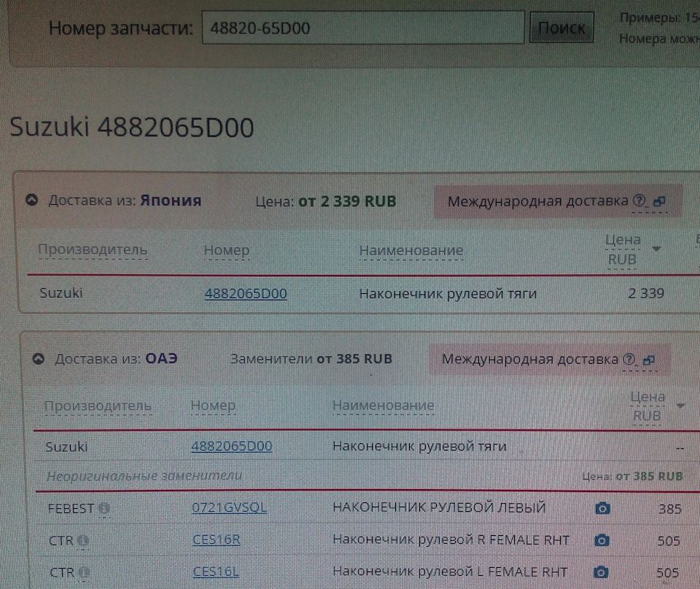Image resolution: width=700 pixels, height=589 pixels.
Task: Sort Япония table by Цена RUB
Action: click(x=623, y=250)
